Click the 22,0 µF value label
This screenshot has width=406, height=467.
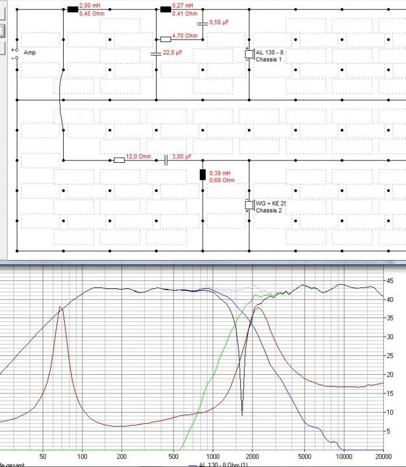tap(172, 53)
